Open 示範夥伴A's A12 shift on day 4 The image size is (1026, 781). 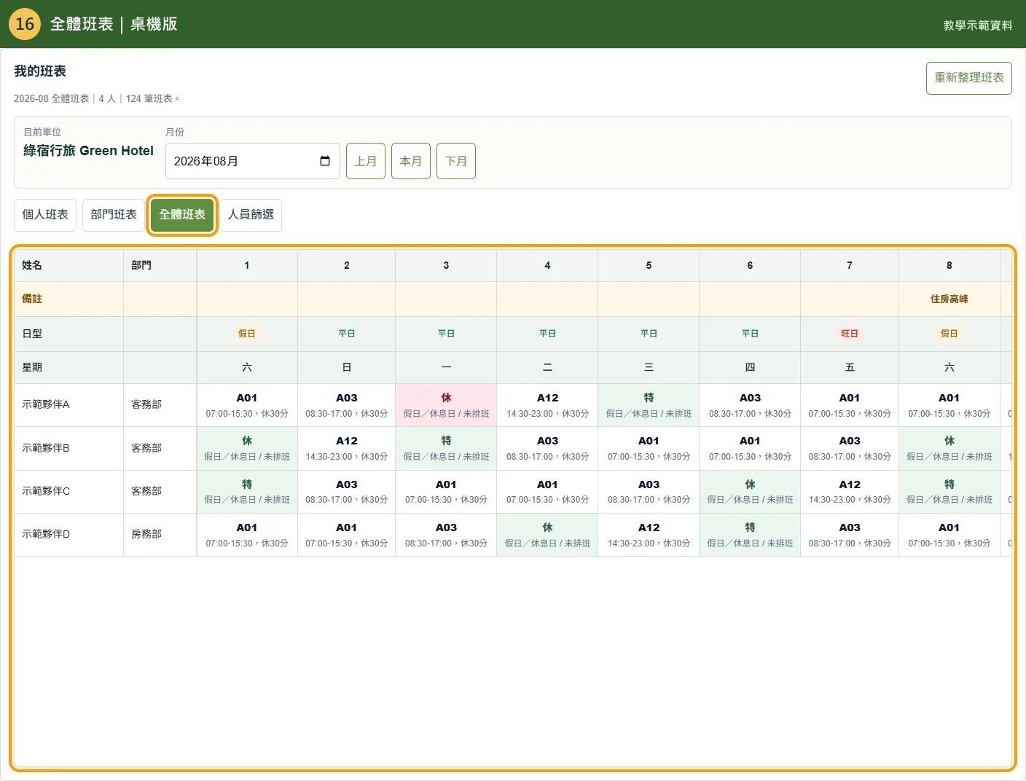pyautogui.click(x=547, y=405)
